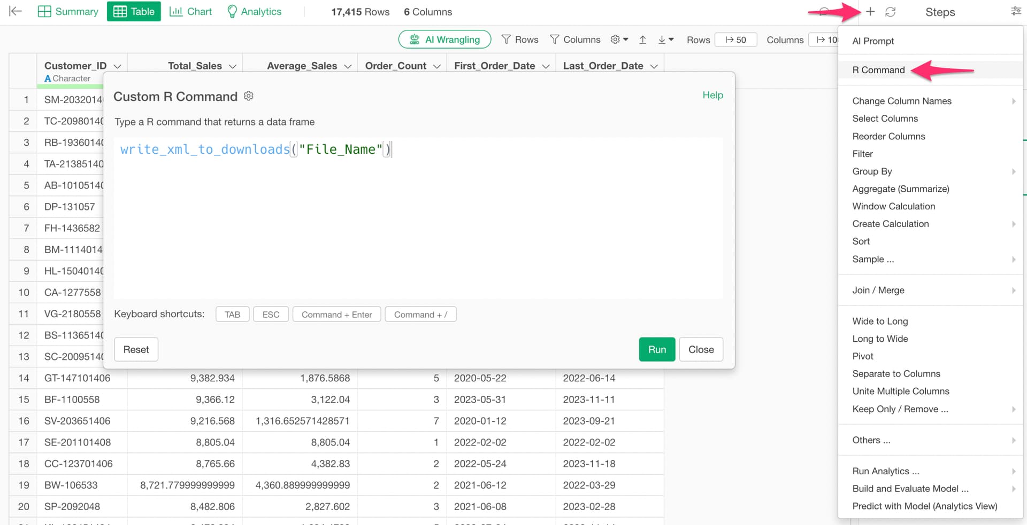Open the table settings gear dropdown

tap(619, 40)
